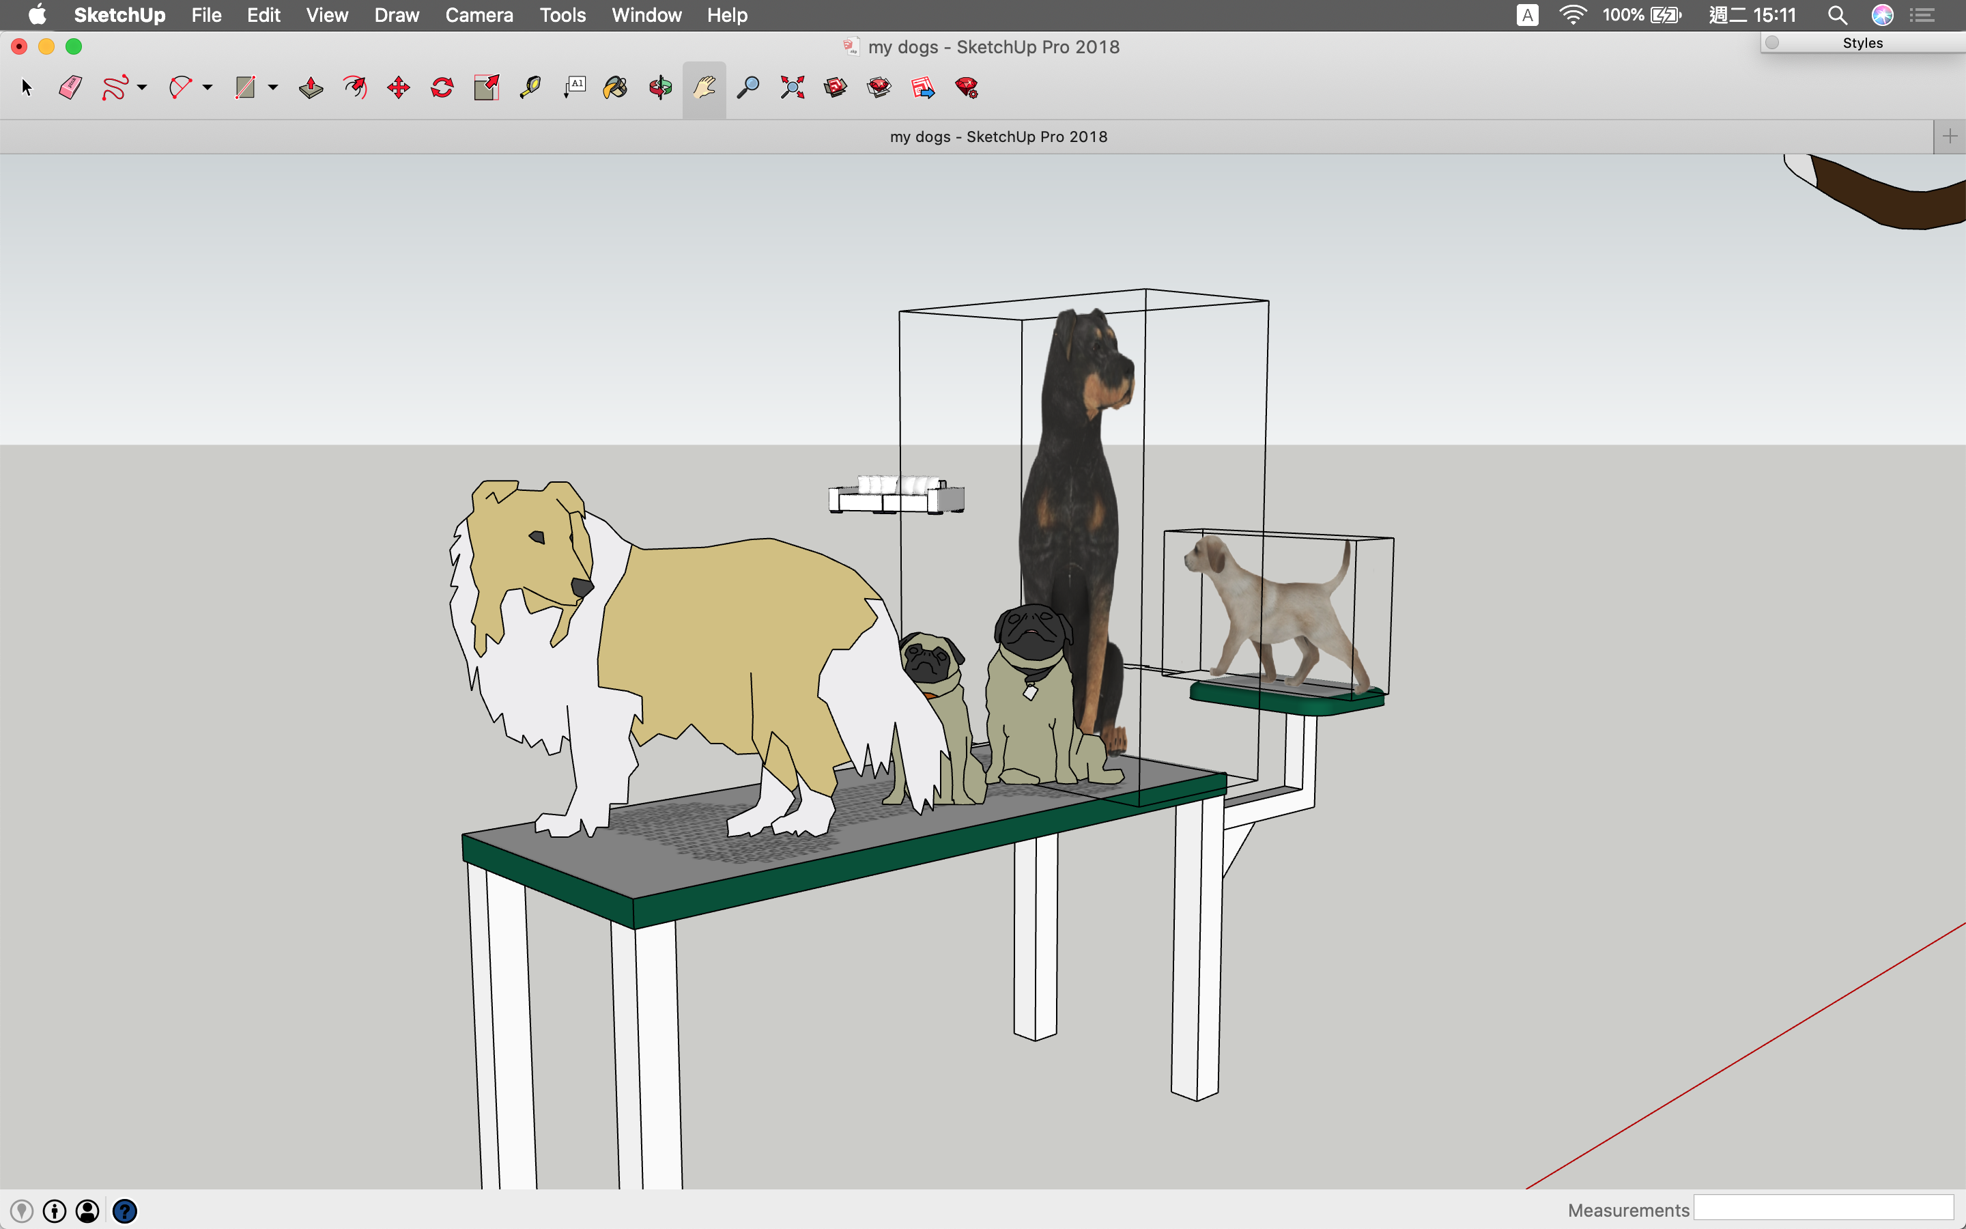Select the Offset tool
This screenshot has width=1966, height=1229.
click(355, 88)
